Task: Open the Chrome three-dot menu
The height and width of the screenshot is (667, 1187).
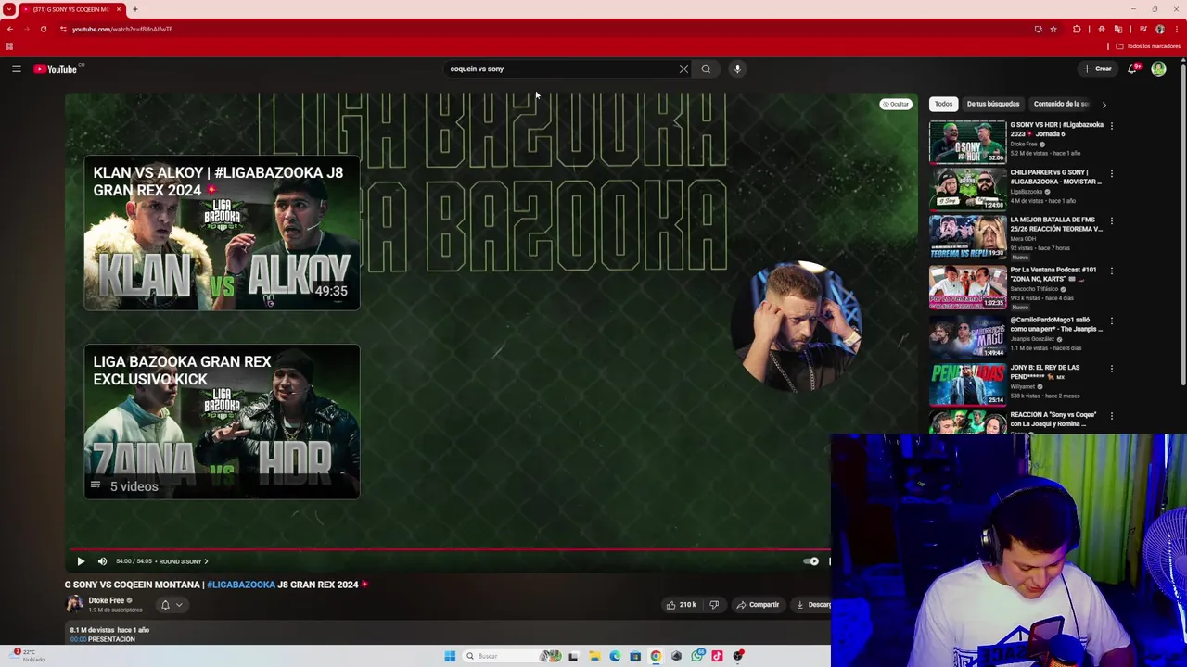Action: tap(1175, 29)
